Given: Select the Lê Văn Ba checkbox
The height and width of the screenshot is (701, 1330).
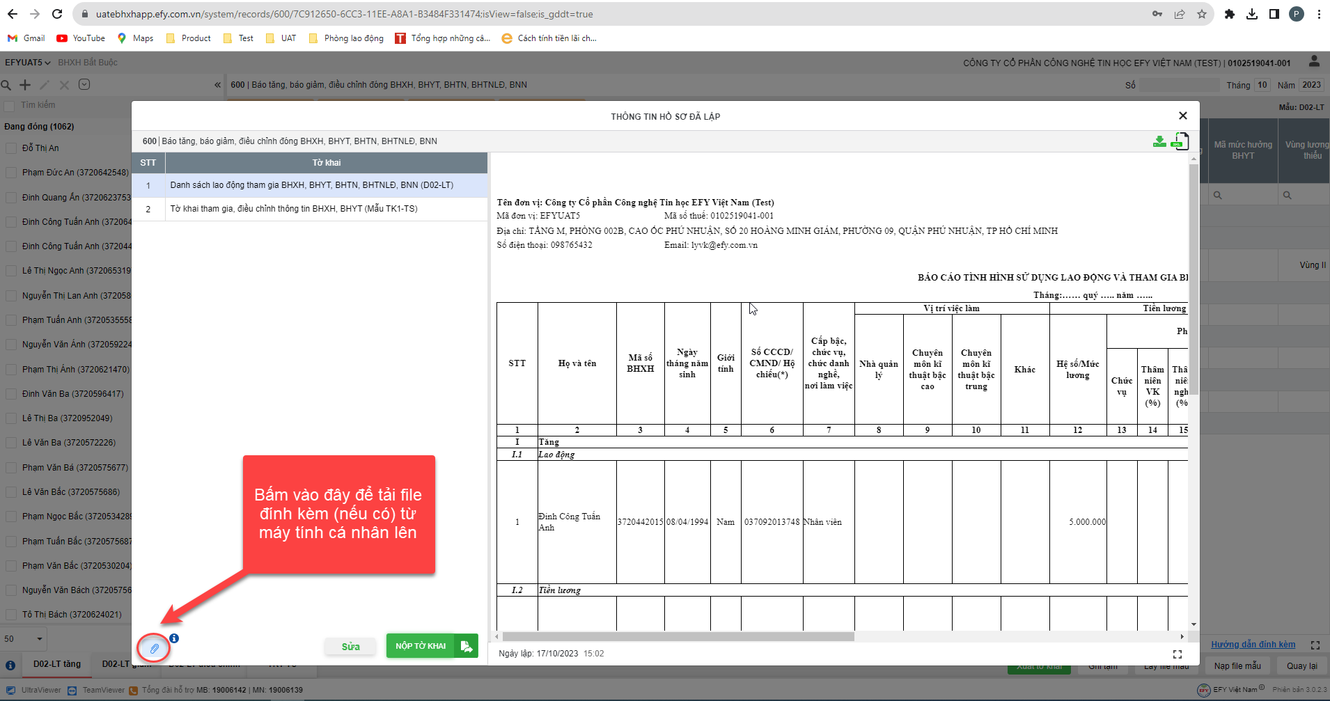Looking at the screenshot, I should pos(10,443).
